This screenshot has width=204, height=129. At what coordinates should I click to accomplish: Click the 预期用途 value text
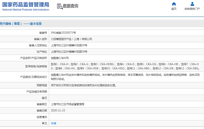pyautogui.click(x=84, y=85)
